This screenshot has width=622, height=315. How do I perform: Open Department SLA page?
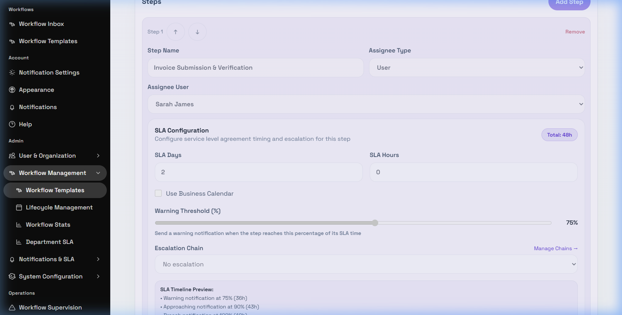55,242
